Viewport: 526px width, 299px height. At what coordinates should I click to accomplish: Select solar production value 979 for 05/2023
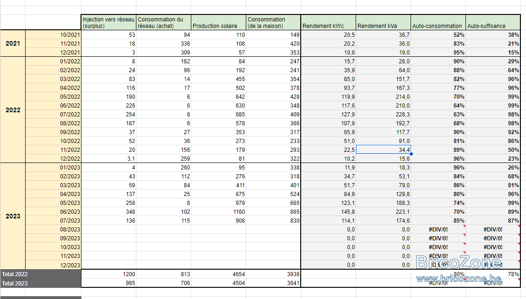click(218, 203)
